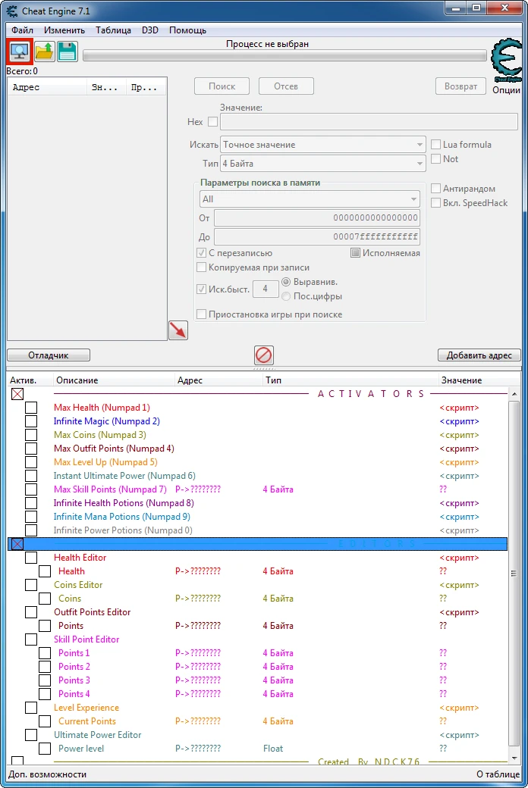Screen dimensions: 528x788
Task: Open Опции settings link
Action: click(506, 90)
